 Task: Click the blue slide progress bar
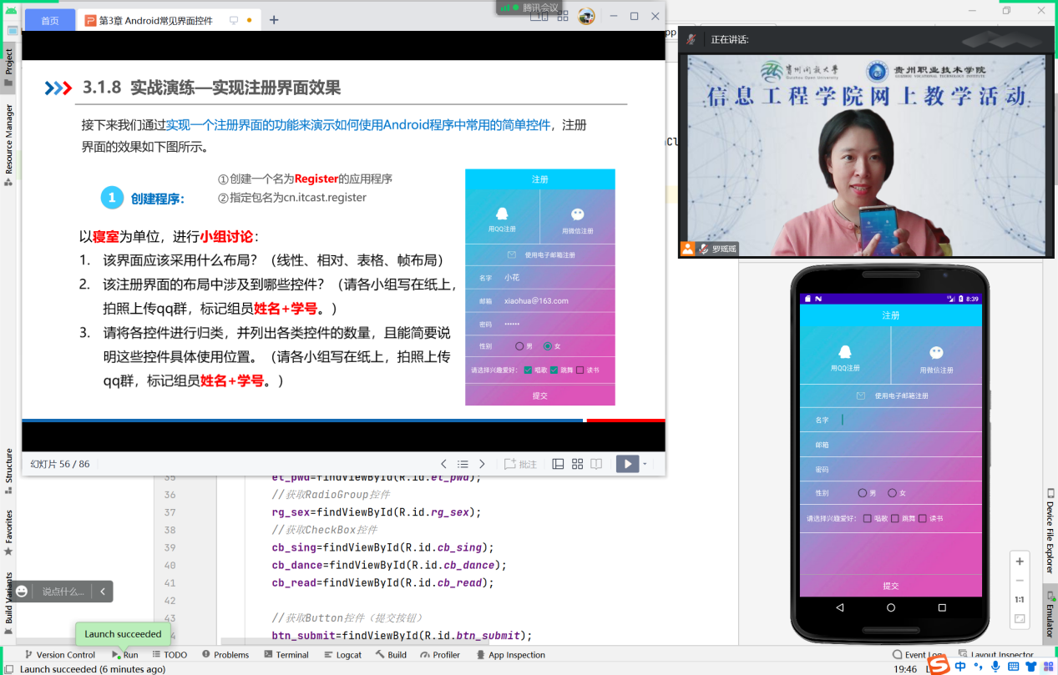301,421
